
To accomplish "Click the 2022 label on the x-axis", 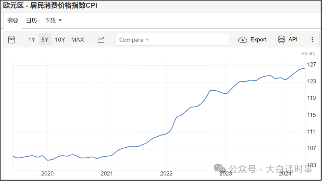I will (x=166, y=174).
